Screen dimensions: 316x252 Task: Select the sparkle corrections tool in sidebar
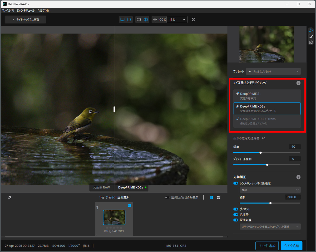tap(311, 30)
